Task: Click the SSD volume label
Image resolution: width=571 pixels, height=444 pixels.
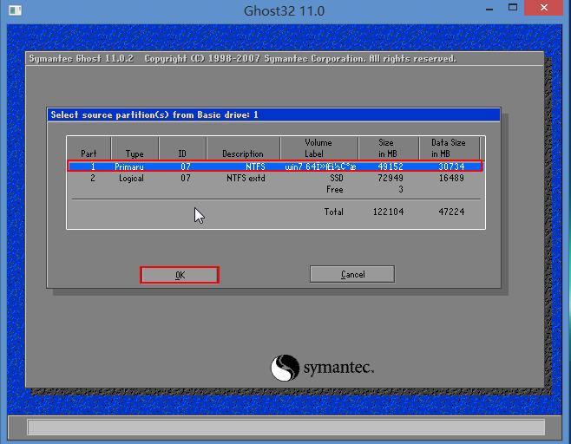Action: tap(337, 178)
